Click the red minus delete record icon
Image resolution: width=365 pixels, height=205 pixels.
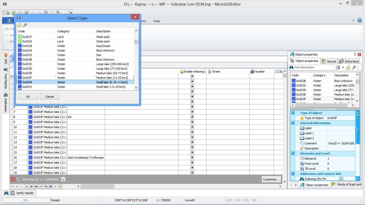[x=41, y=187]
